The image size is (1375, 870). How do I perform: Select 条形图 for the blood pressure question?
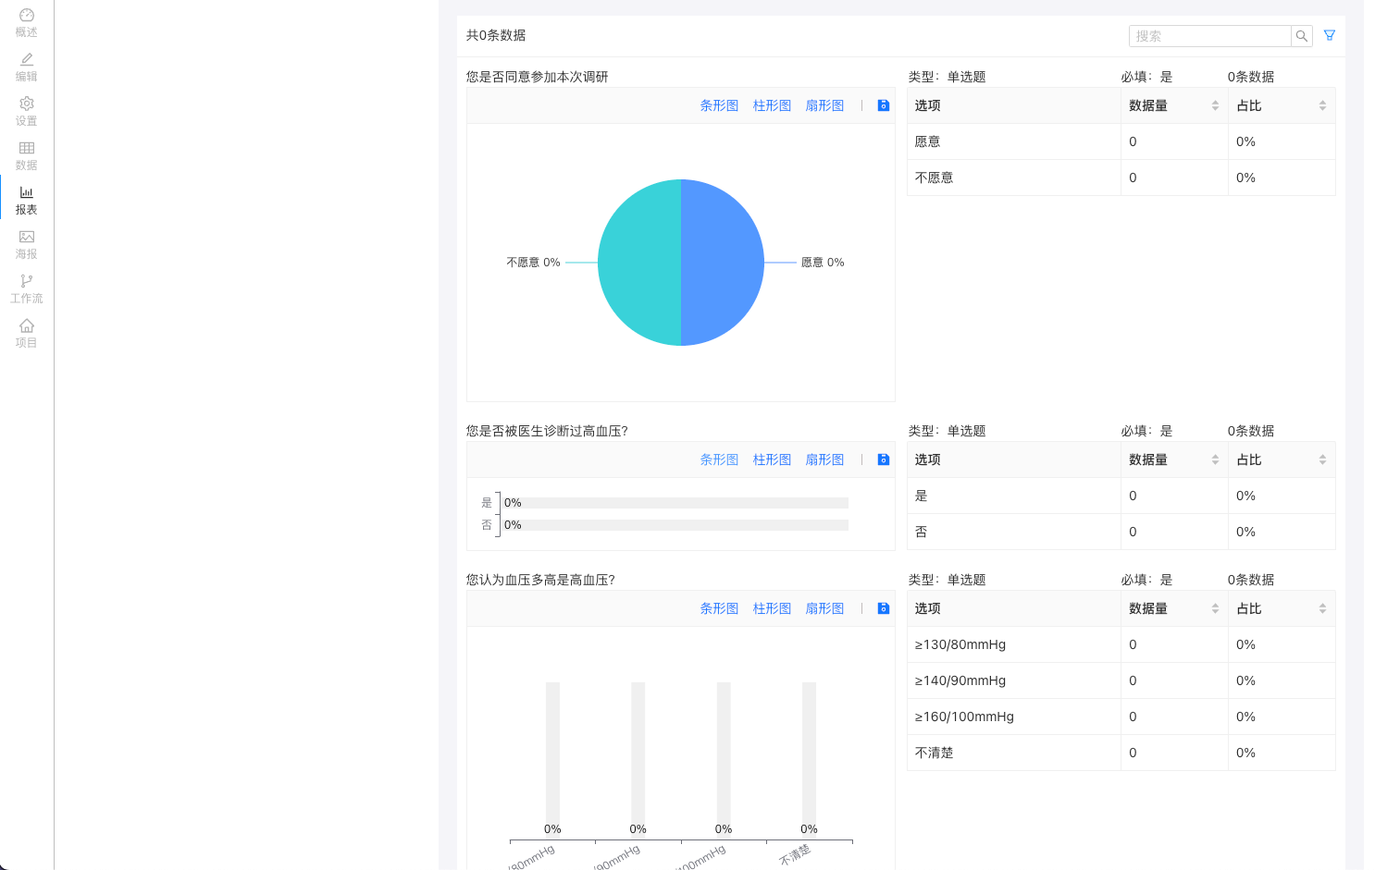click(x=719, y=608)
